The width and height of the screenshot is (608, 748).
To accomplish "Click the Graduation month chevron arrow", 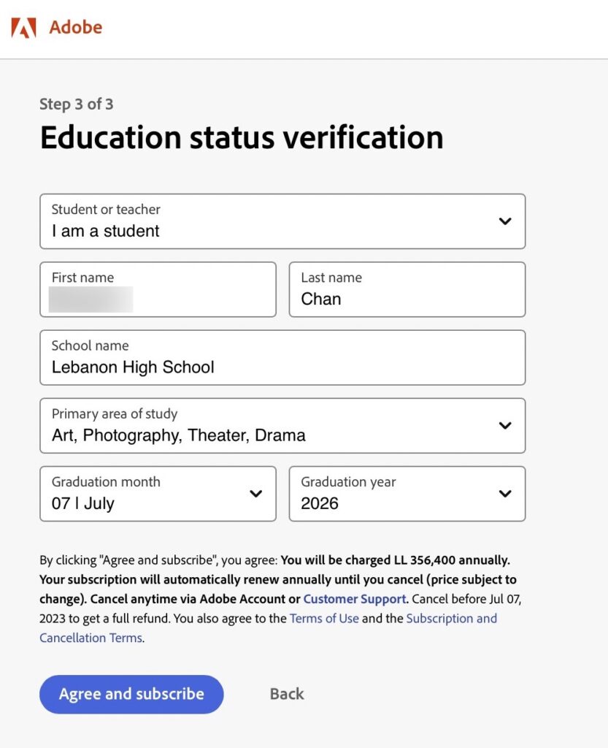I will [x=256, y=494].
